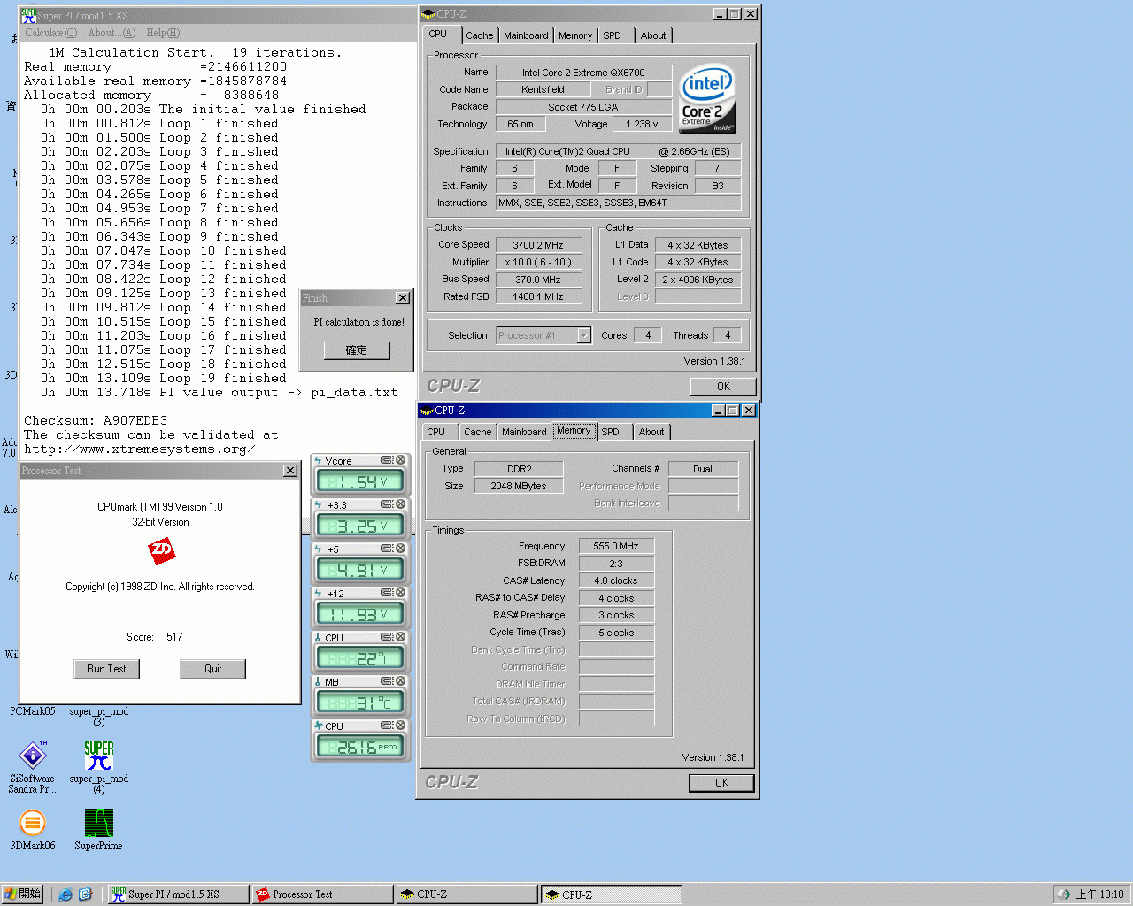Close the MB temperature monitor widget
Viewport: 1133px width, 906px height.
click(x=400, y=681)
